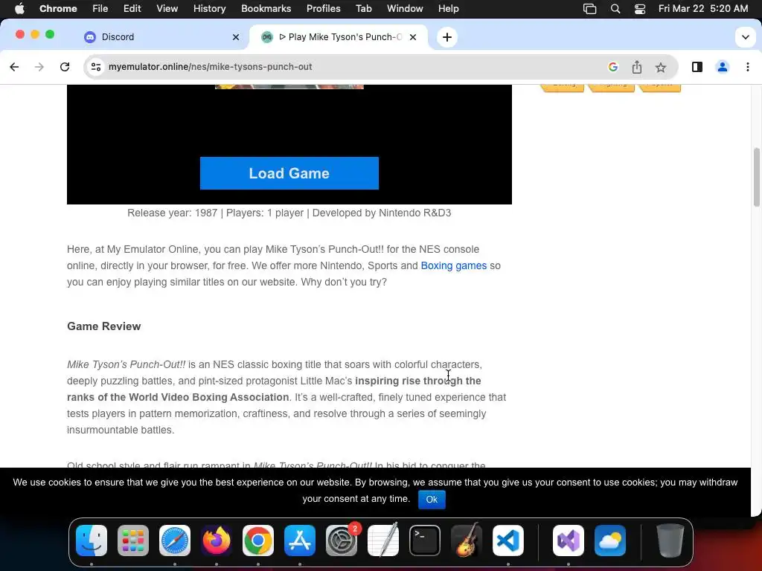Viewport: 762px width, 571px height.
Task: Click the forward navigation arrow
Action: 39,67
